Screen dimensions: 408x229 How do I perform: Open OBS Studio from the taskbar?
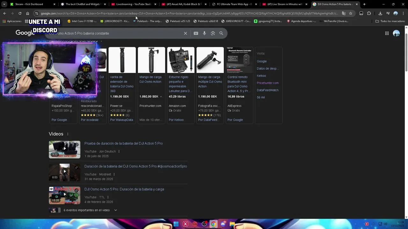pyautogui.click(x=204, y=224)
